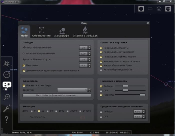Open the Search window magnifier icon

click(6, 97)
